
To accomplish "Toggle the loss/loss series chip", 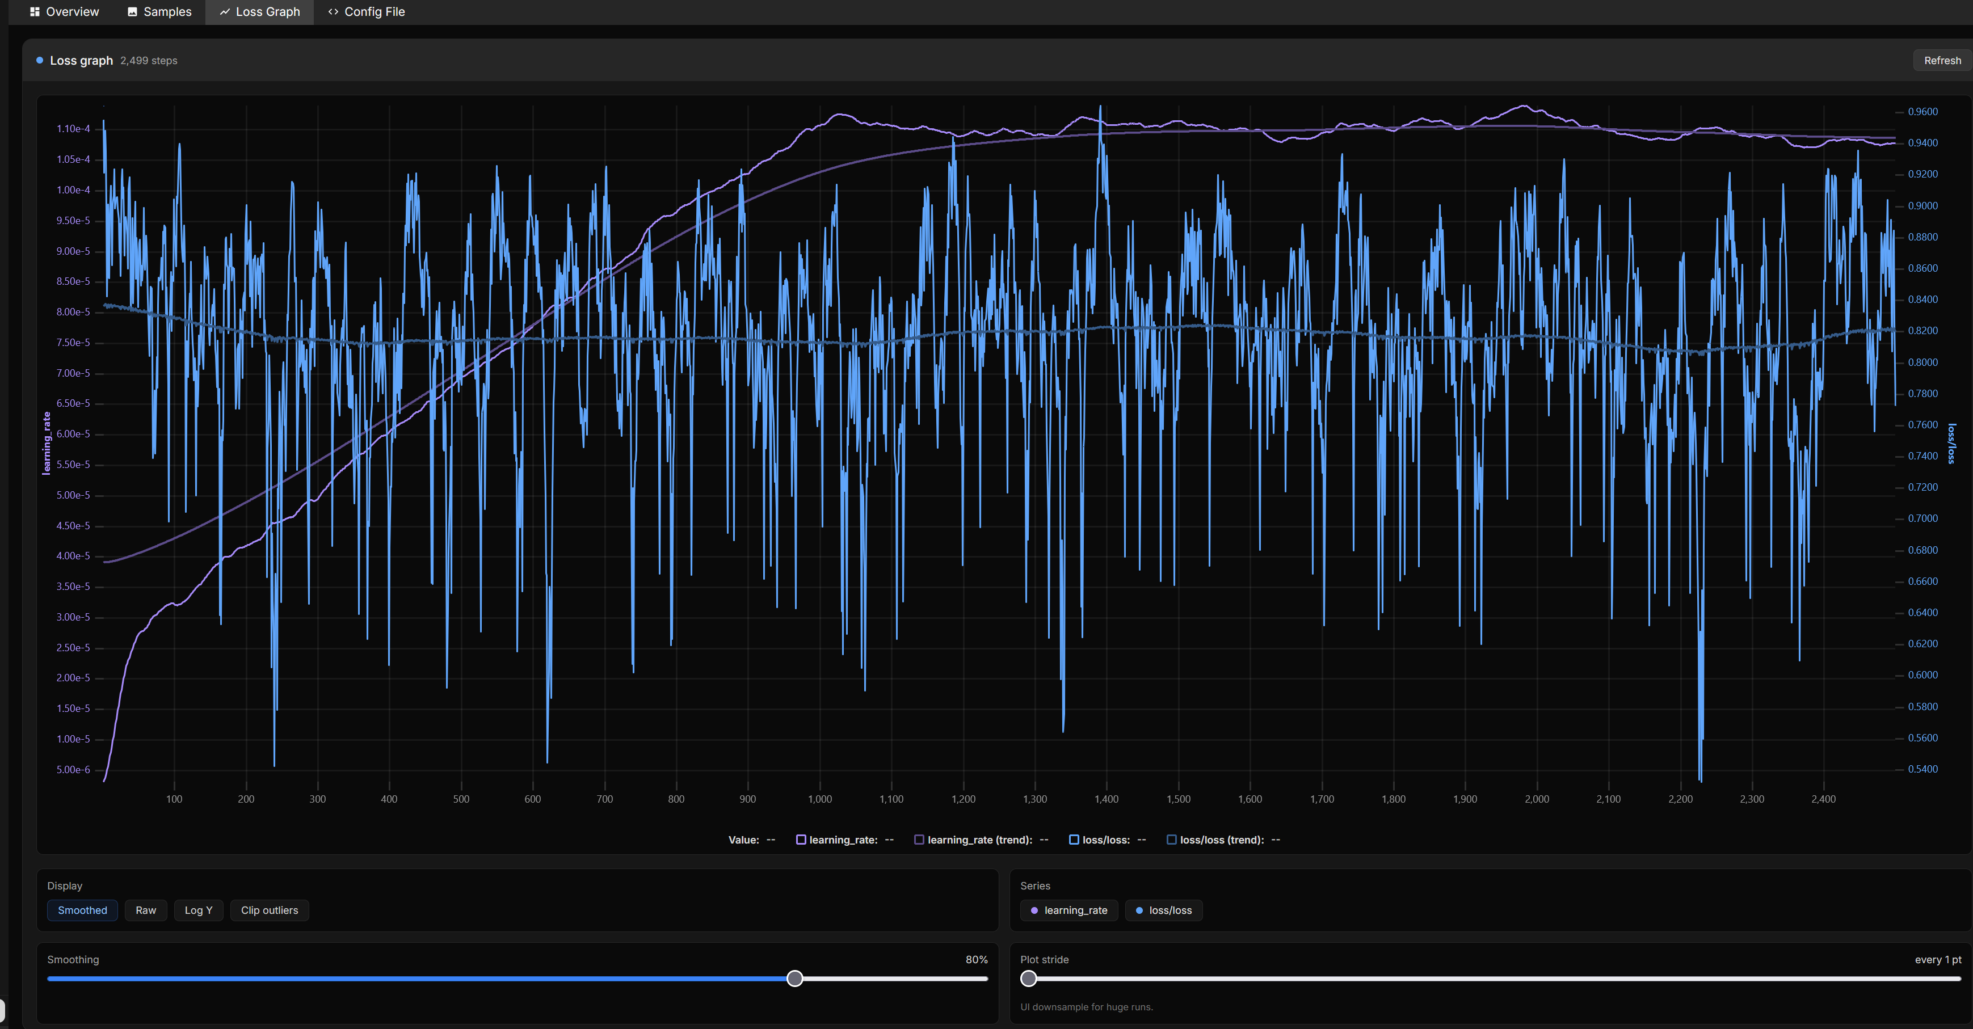I will coord(1163,910).
